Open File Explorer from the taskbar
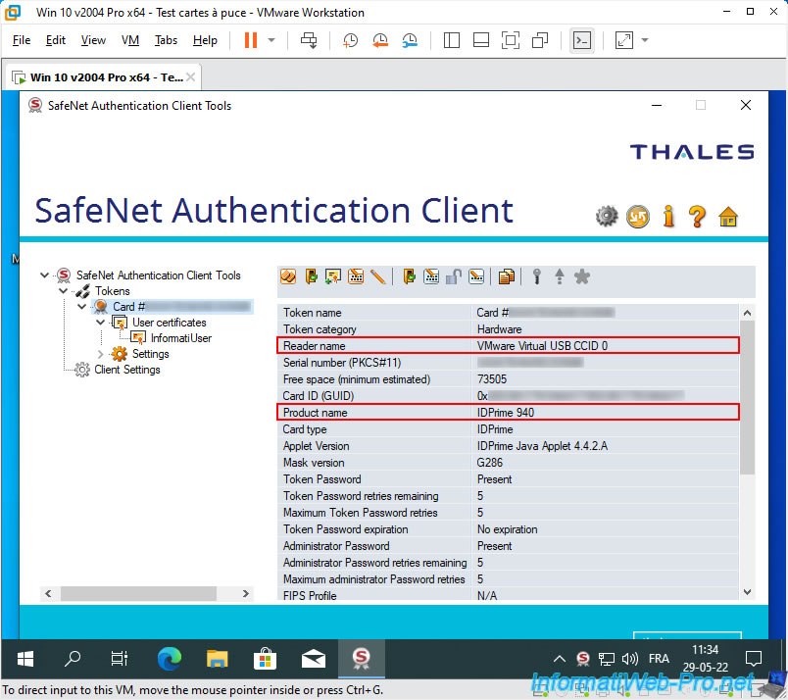This screenshot has width=788, height=700. tap(218, 658)
